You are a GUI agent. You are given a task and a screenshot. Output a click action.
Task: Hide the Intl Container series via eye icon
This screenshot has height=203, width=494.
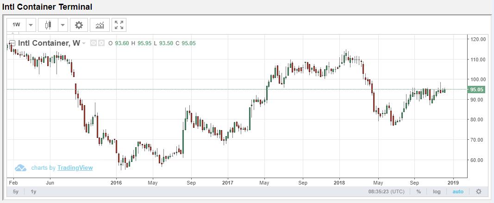[94, 43]
